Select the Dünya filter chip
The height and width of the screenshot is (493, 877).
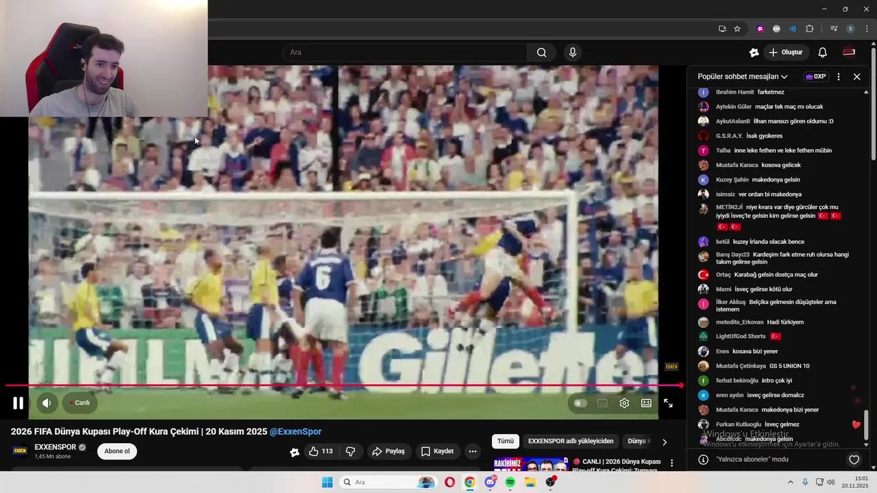click(x=637, y=441)
